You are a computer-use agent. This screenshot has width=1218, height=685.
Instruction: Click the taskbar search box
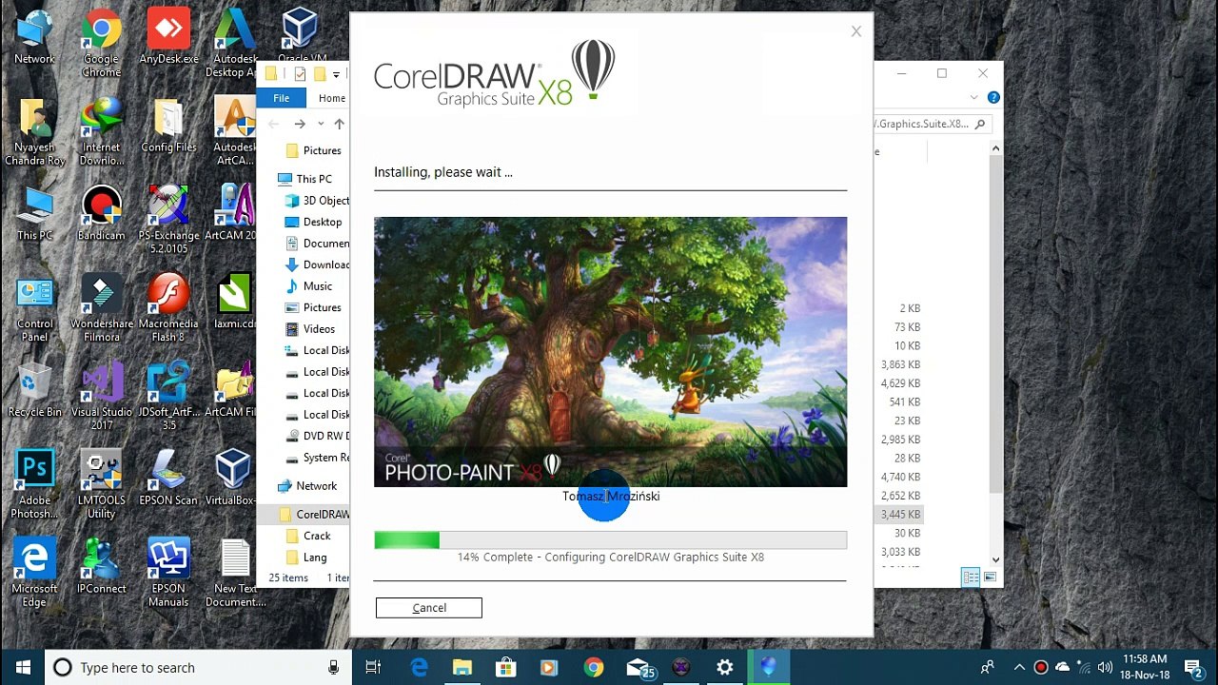click(197, 668)
